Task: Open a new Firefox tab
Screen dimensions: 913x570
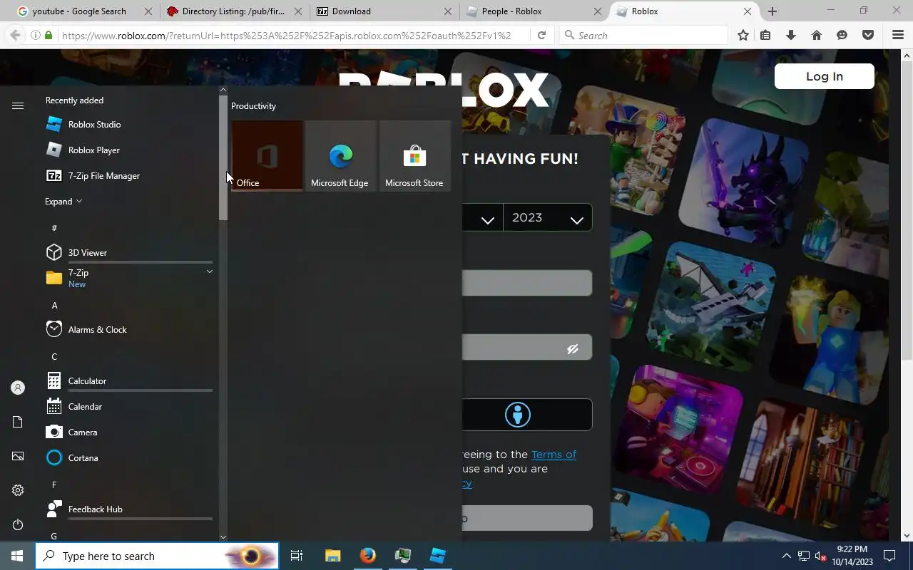Action: (x=772, y=11)
